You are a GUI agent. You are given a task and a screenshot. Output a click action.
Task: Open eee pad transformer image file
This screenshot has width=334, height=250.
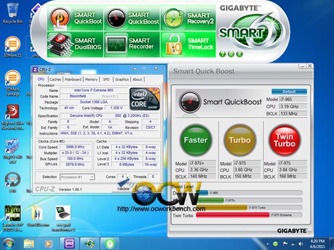coord(63,219)
